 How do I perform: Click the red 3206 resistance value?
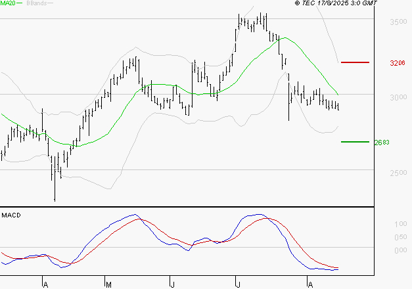click(398, 63)
